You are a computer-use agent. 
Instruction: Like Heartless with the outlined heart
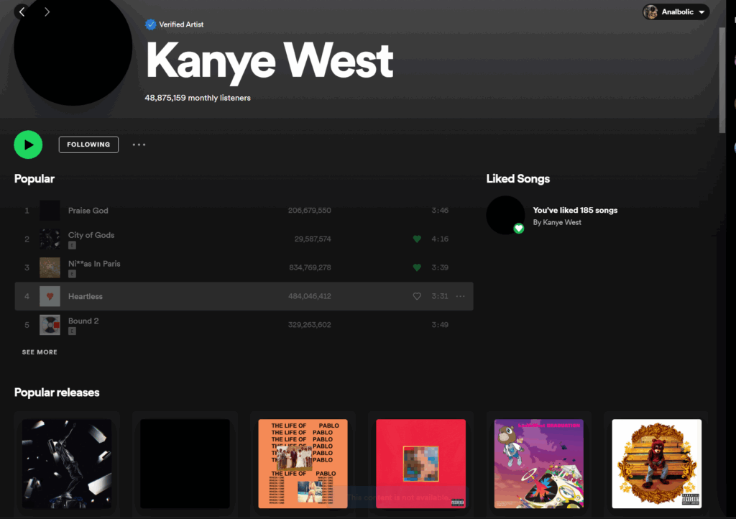[x=417, y=296]
